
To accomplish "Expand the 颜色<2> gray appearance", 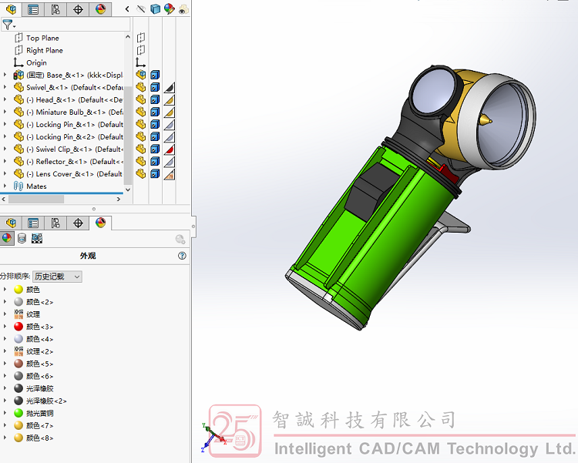I will [x=5, y=302].
